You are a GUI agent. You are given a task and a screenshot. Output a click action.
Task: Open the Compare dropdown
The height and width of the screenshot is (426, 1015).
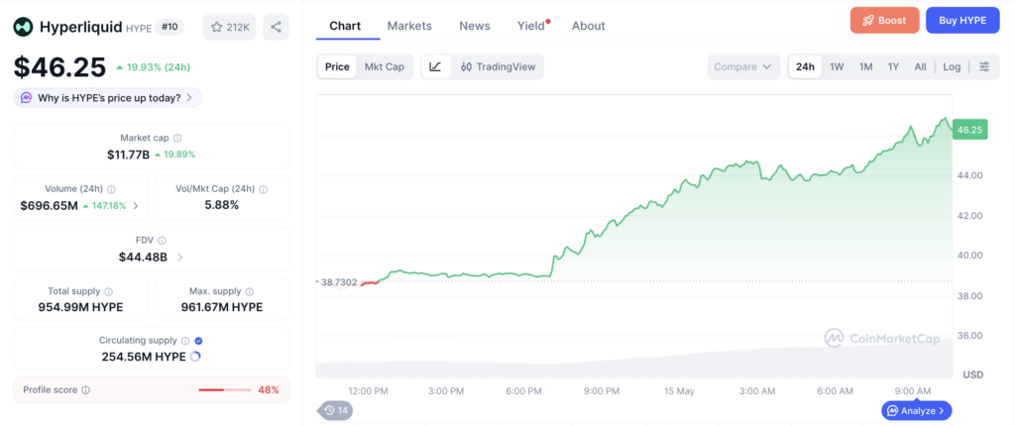pos(744,66)
